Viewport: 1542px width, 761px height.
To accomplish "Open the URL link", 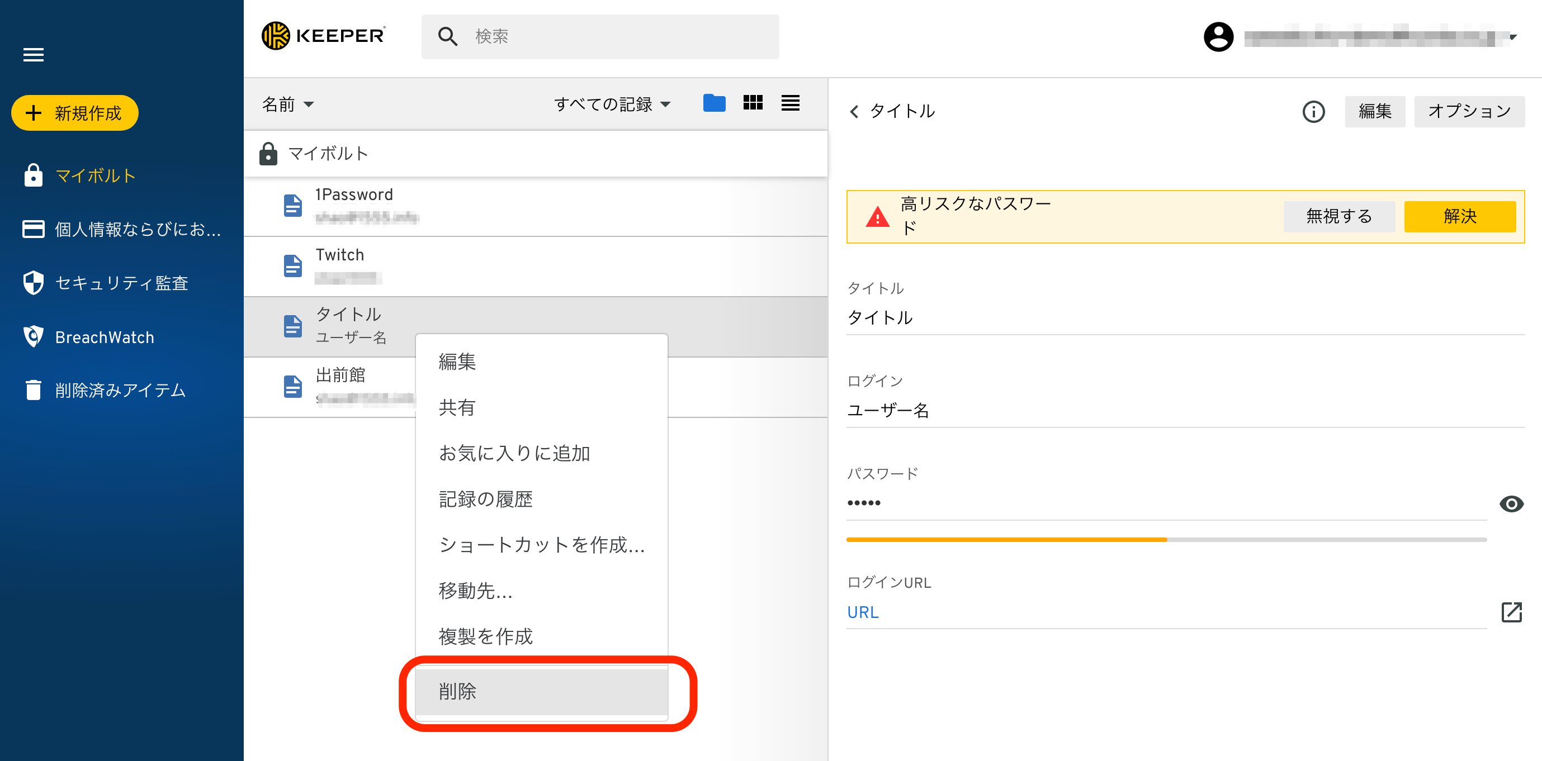I will click(863, 612).
